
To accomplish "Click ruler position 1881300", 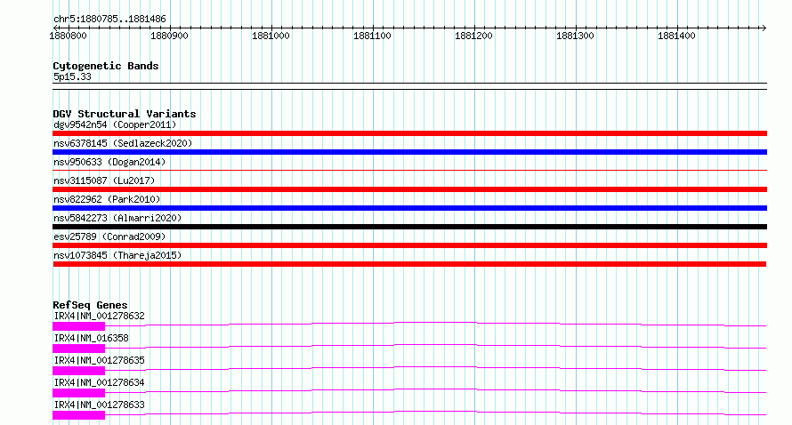I will pos(575,36).
